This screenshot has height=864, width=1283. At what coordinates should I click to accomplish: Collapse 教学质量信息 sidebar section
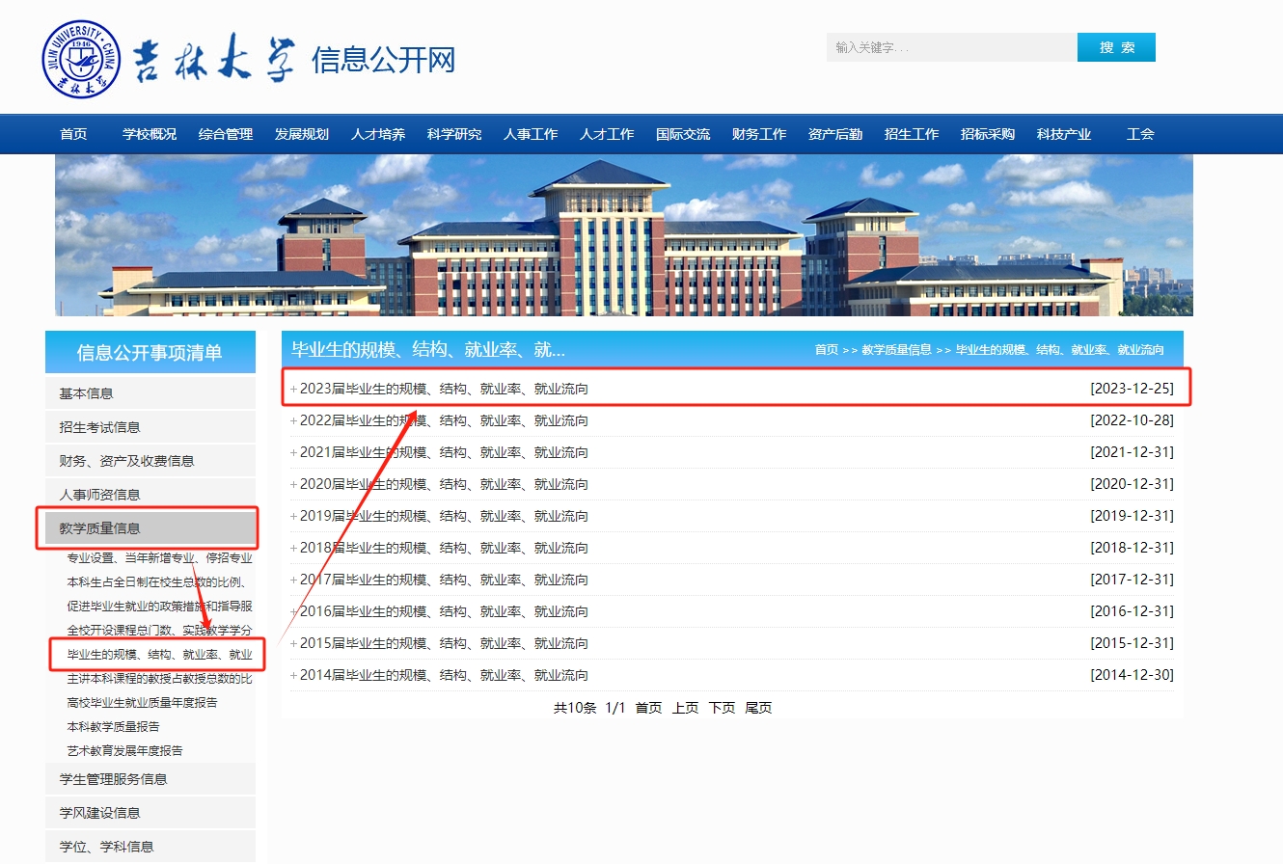point(150,528)
